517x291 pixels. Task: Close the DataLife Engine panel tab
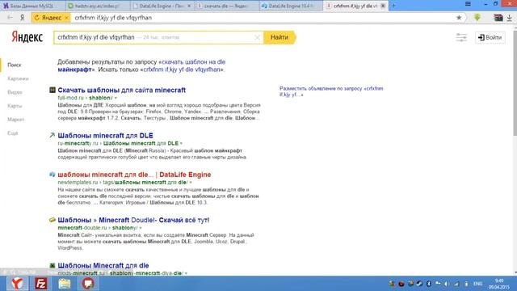pyautogui.click(x=189, y=6)
